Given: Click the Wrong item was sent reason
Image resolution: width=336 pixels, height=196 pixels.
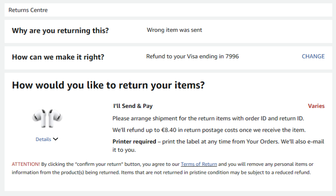Looking at the screenshot, I should click(174, 30).
